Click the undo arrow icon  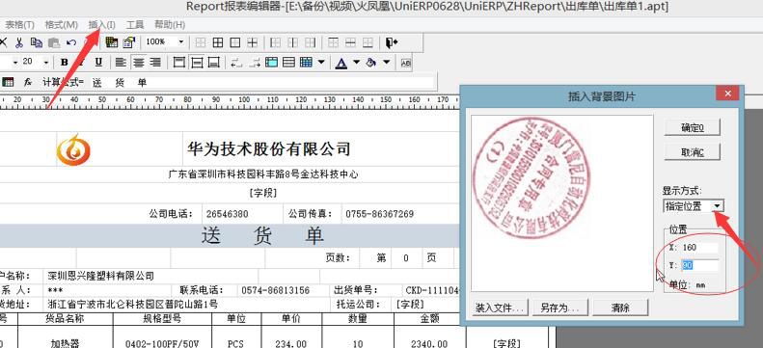pos(71,42)
